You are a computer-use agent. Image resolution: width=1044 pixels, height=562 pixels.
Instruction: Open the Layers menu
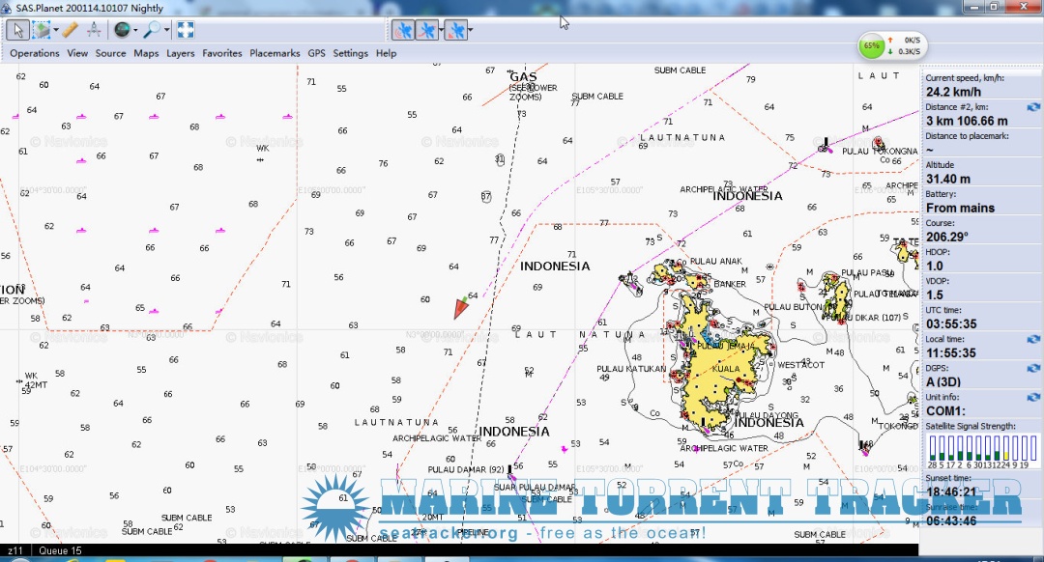[181, 53]
